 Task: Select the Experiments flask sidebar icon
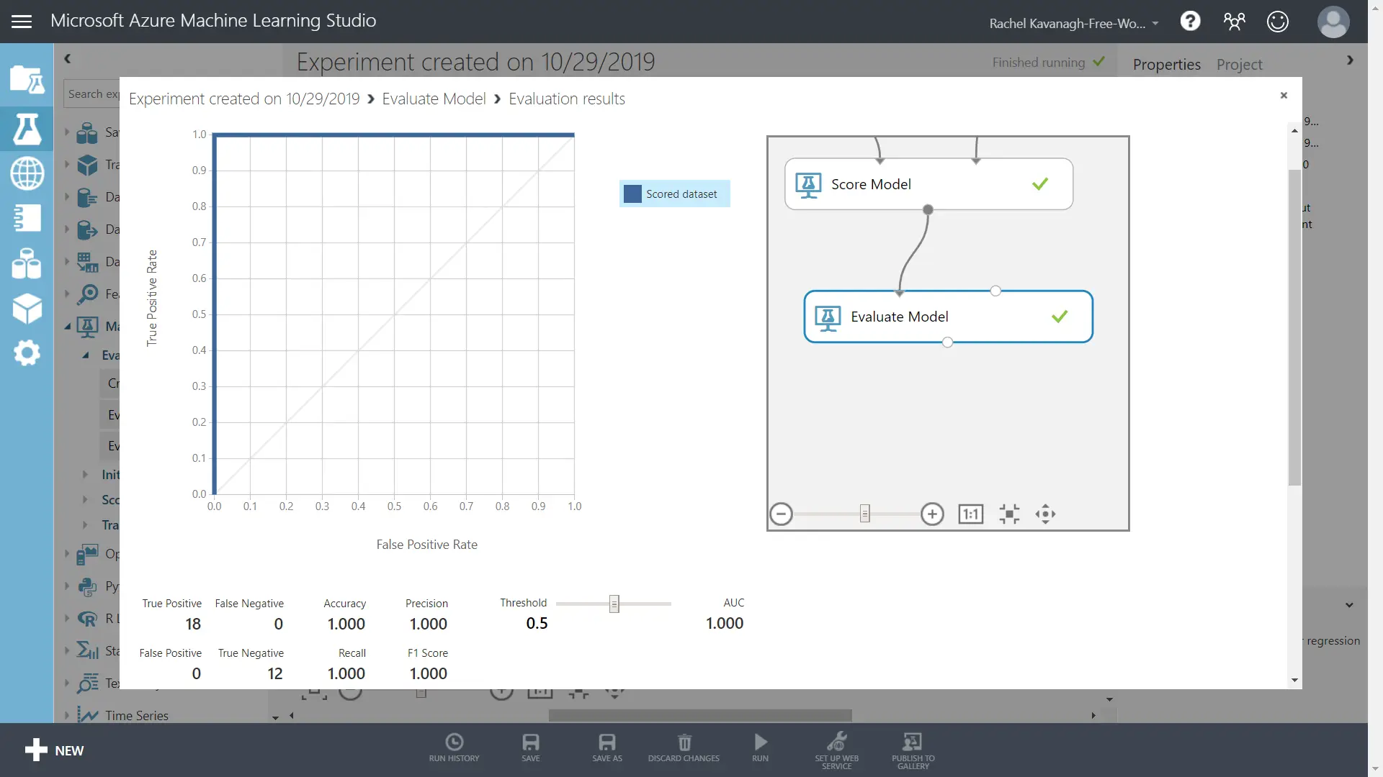point(27,129)
